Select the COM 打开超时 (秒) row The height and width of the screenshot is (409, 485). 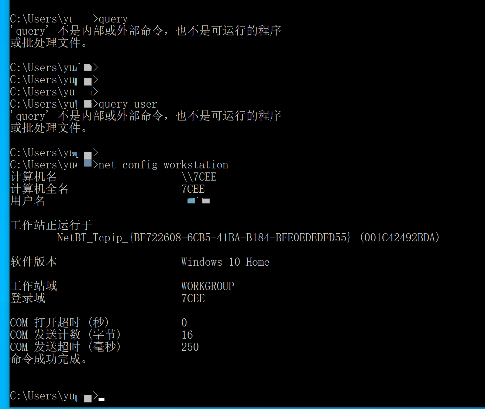tap(99, 322)
